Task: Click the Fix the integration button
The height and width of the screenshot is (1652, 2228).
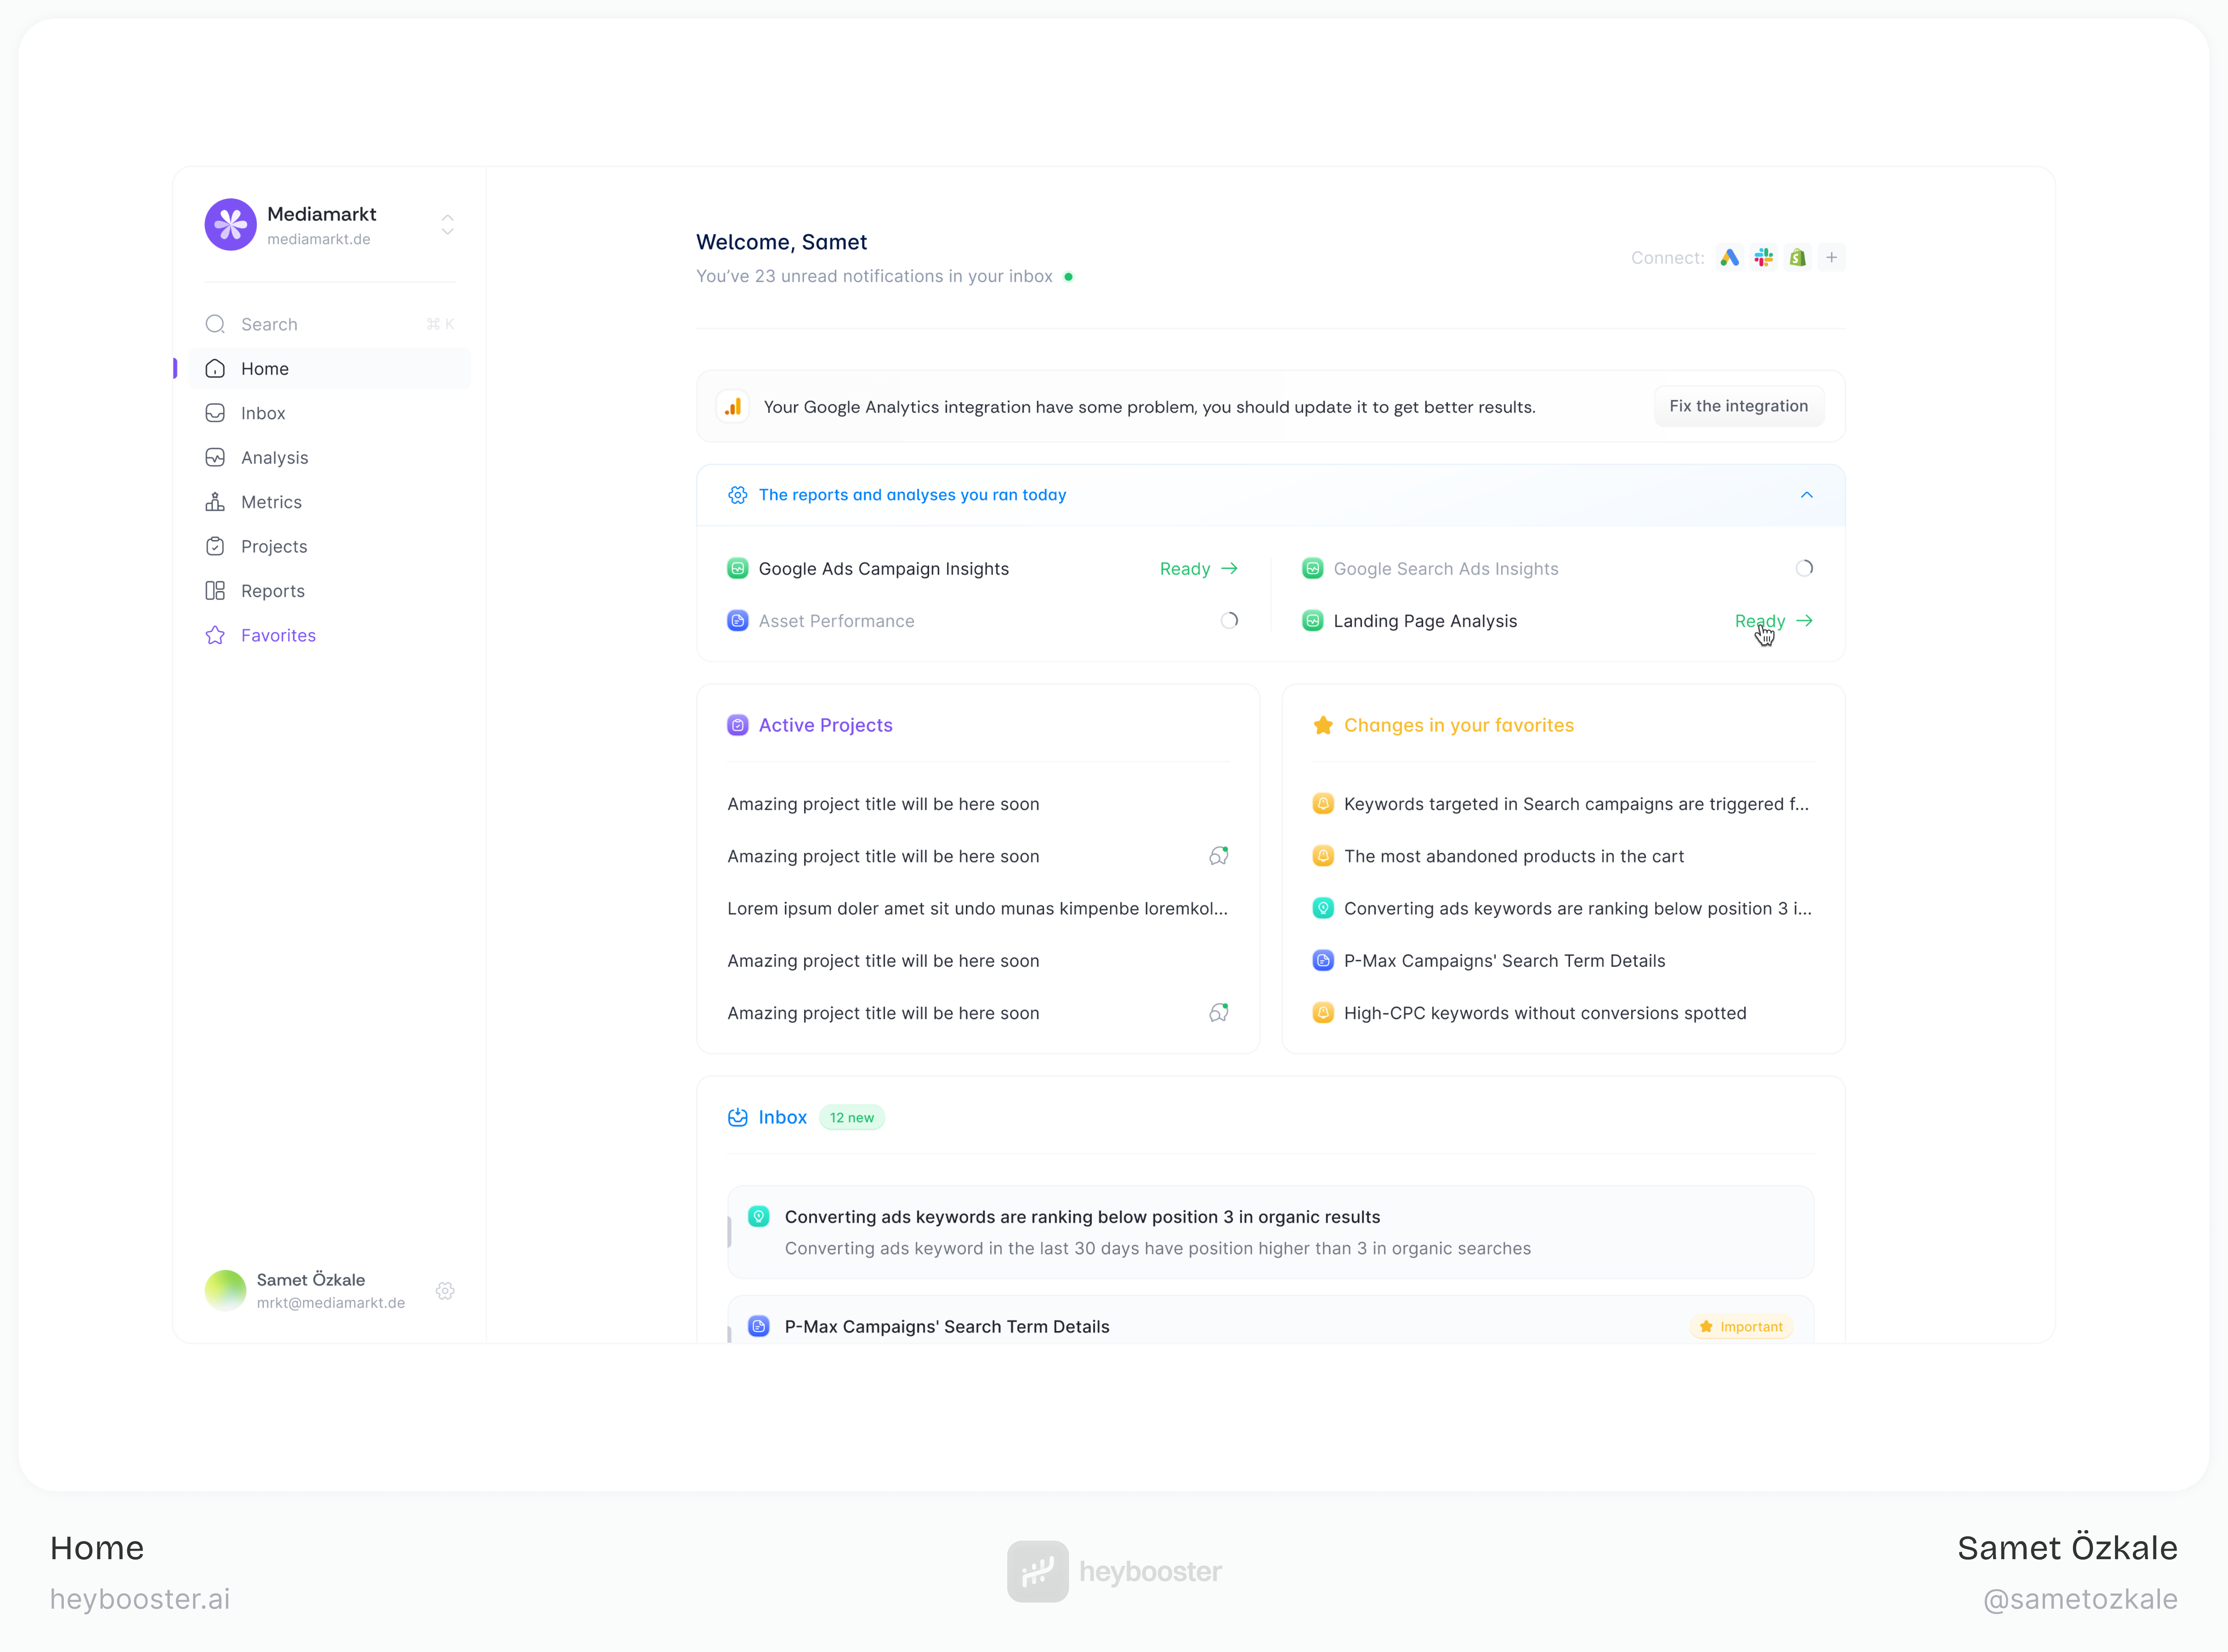Action: pyautogui.click(x=1738, y=406)
